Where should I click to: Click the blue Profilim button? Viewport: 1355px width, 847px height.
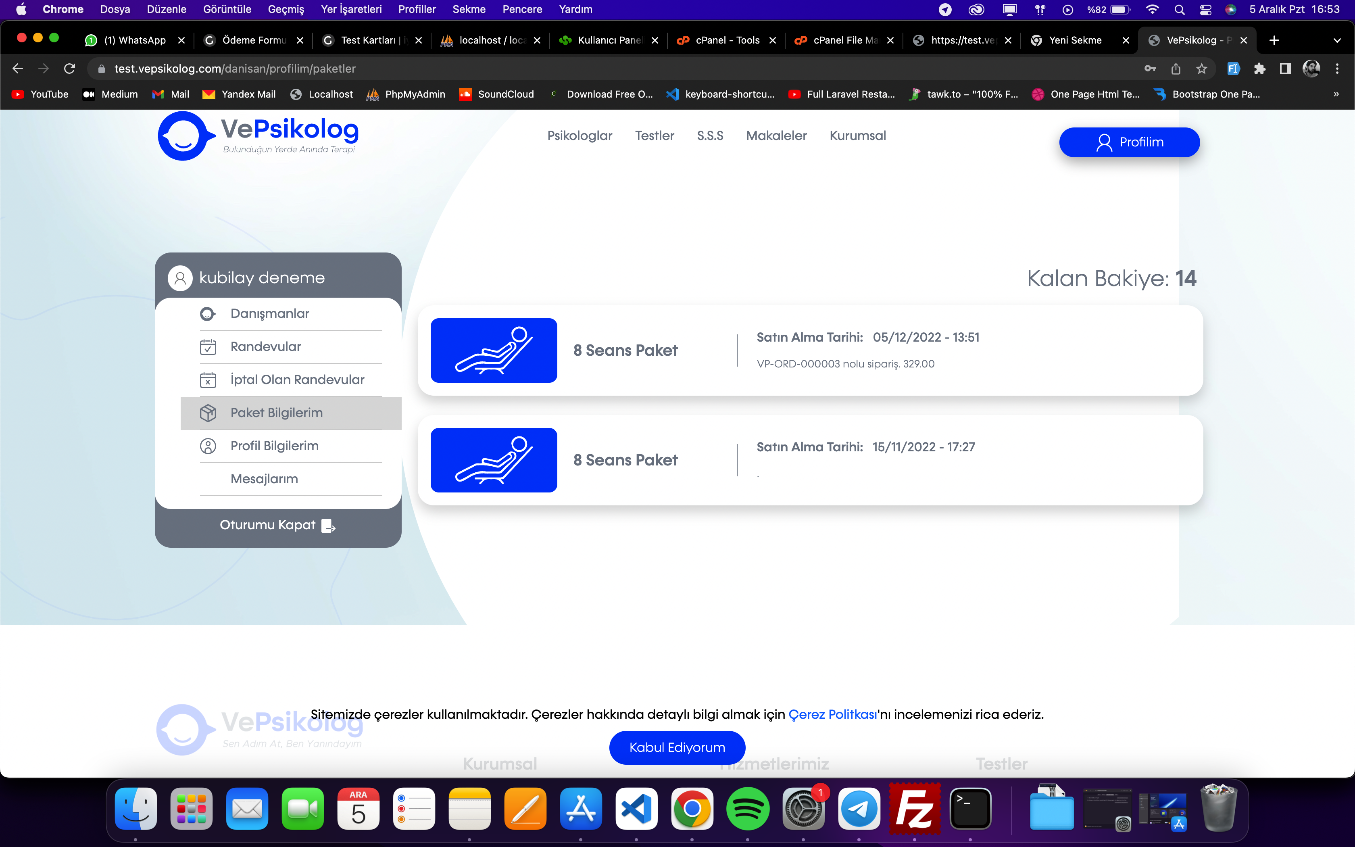pyautogui.click(x=1129, y=142)
